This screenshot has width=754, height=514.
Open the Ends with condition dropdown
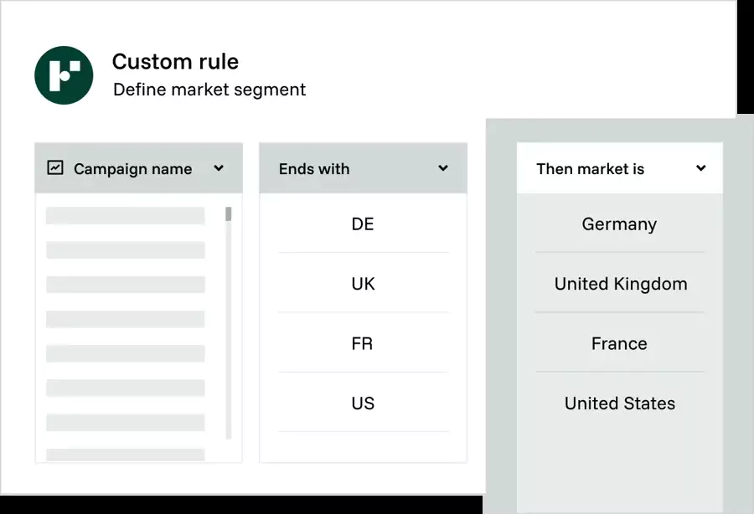click(443, 168)
